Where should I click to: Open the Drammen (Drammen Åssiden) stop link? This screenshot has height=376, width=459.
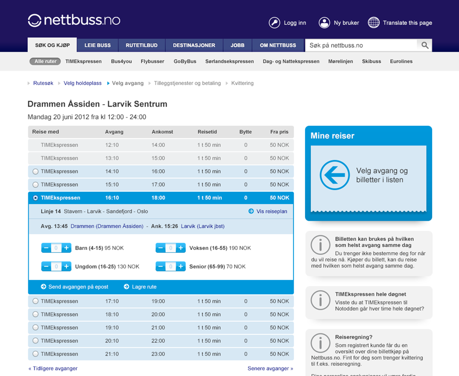[107, 226]
